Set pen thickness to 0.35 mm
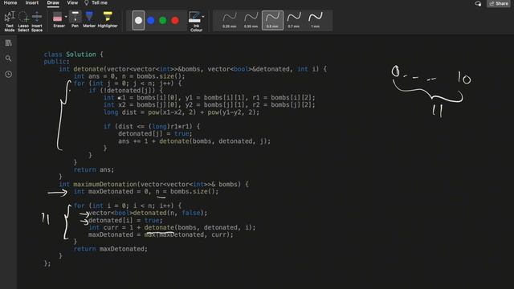 tap(251, 20)
